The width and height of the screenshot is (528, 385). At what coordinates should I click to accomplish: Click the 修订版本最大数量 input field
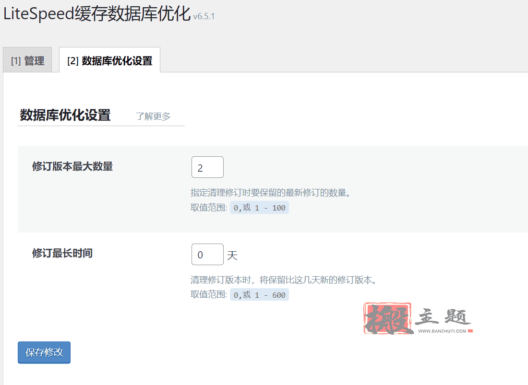(207, 167)
